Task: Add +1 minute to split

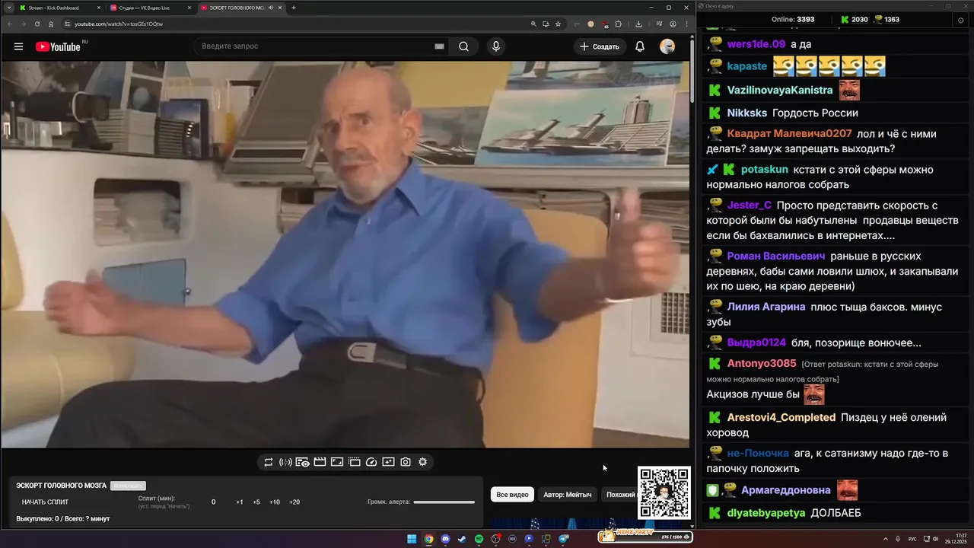Action: point(240,502)
